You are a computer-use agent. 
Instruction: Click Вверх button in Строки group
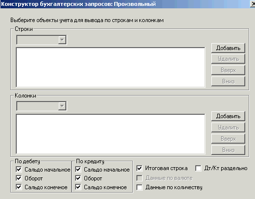click(x=228, y=70)
